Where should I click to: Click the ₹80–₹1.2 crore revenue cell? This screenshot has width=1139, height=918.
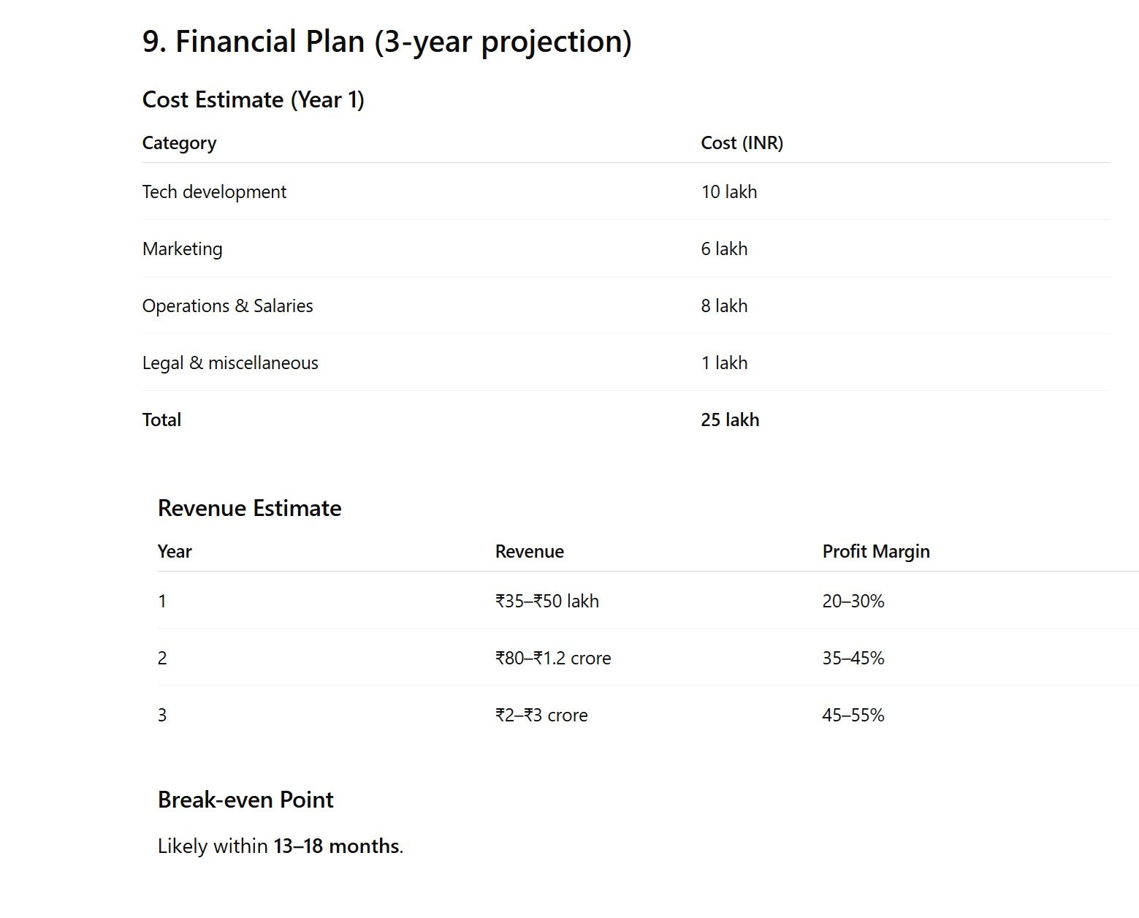[x=552, y=658]
